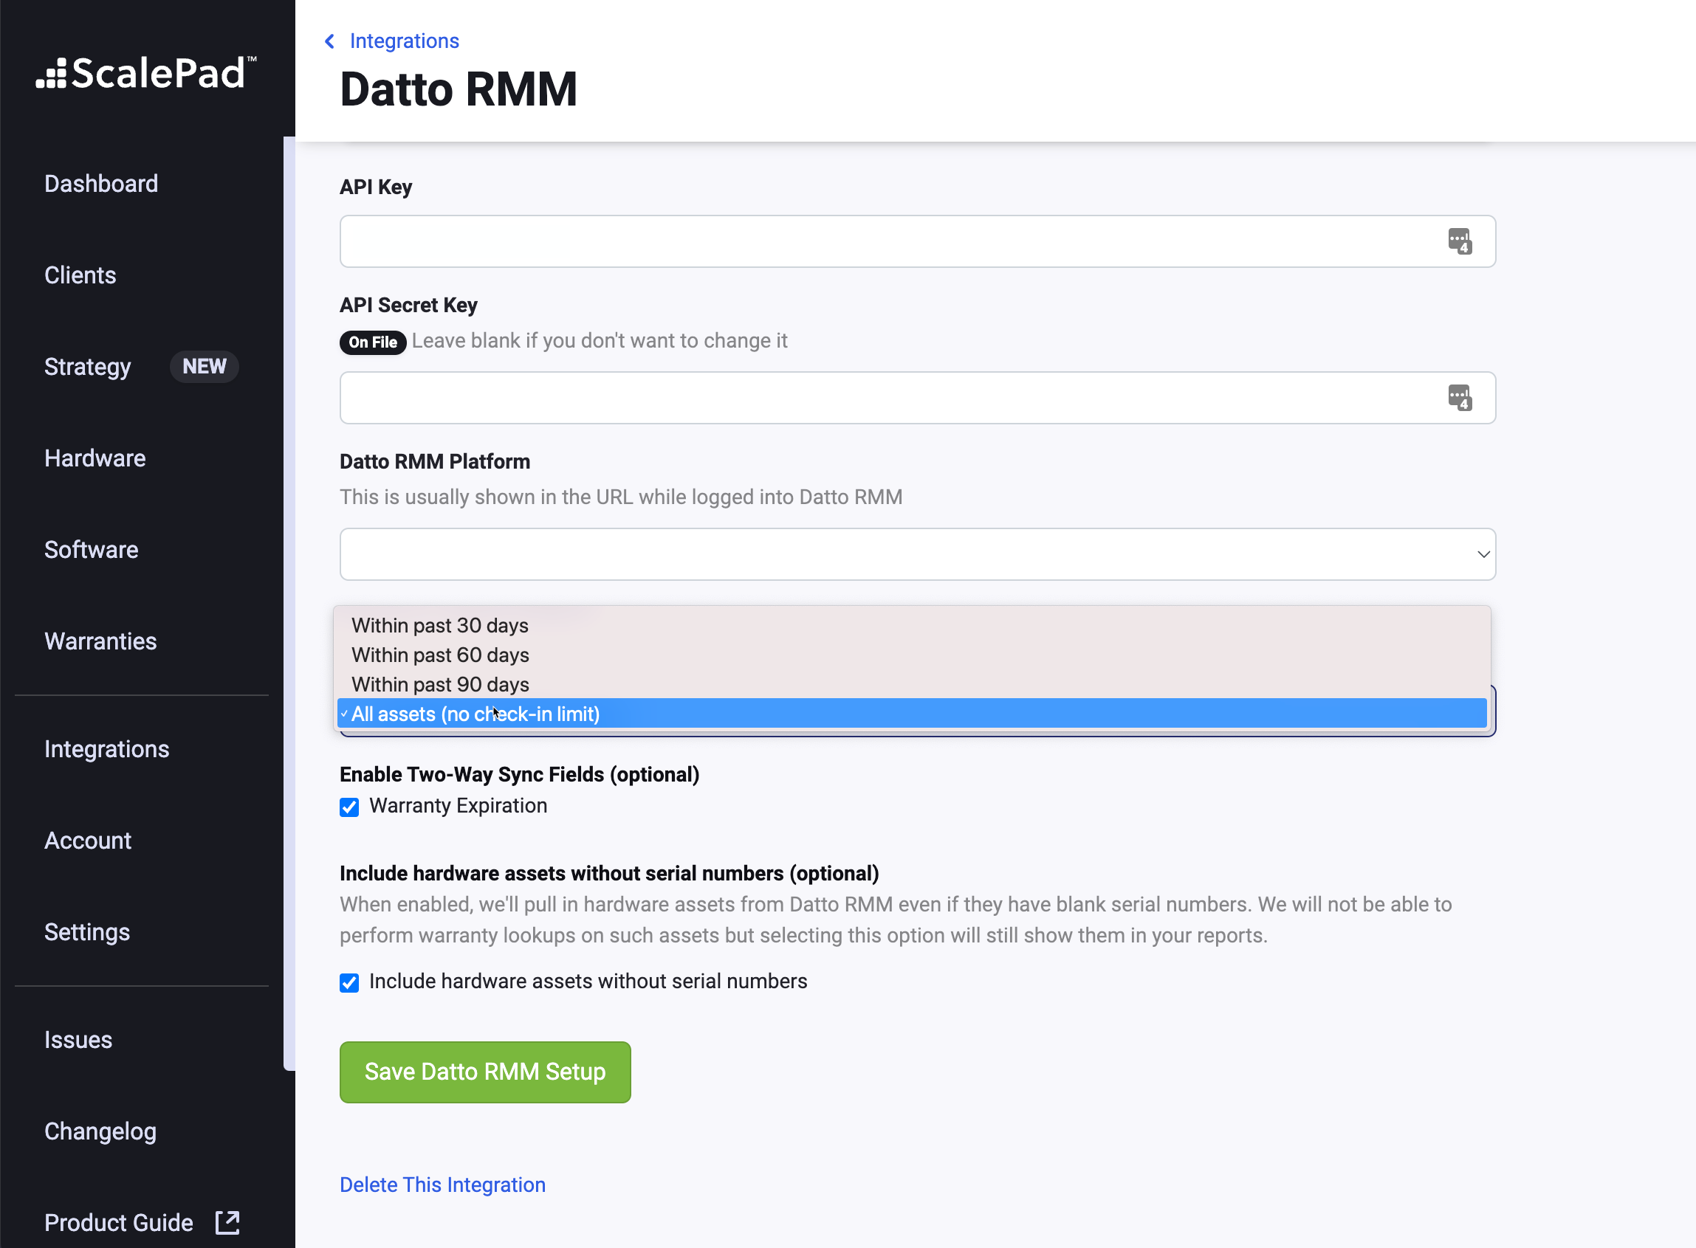This screenshot has width=1696, height=1248.
Task: Click the sidebar scrollbar
Action: 289,604
